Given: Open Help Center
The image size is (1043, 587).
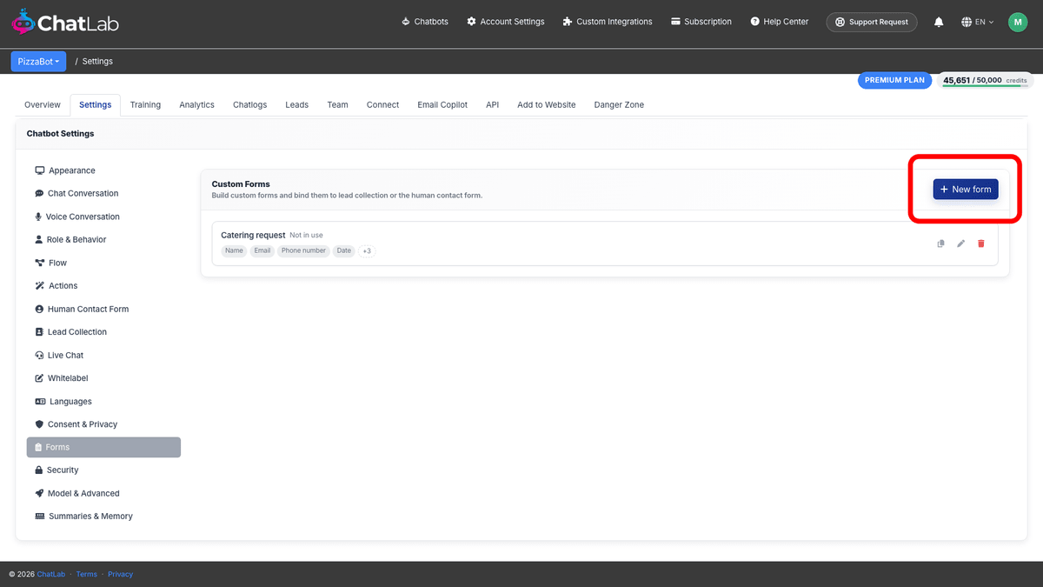Looking at the screenshot, I should pyautogui.click(x=779, y=22).
